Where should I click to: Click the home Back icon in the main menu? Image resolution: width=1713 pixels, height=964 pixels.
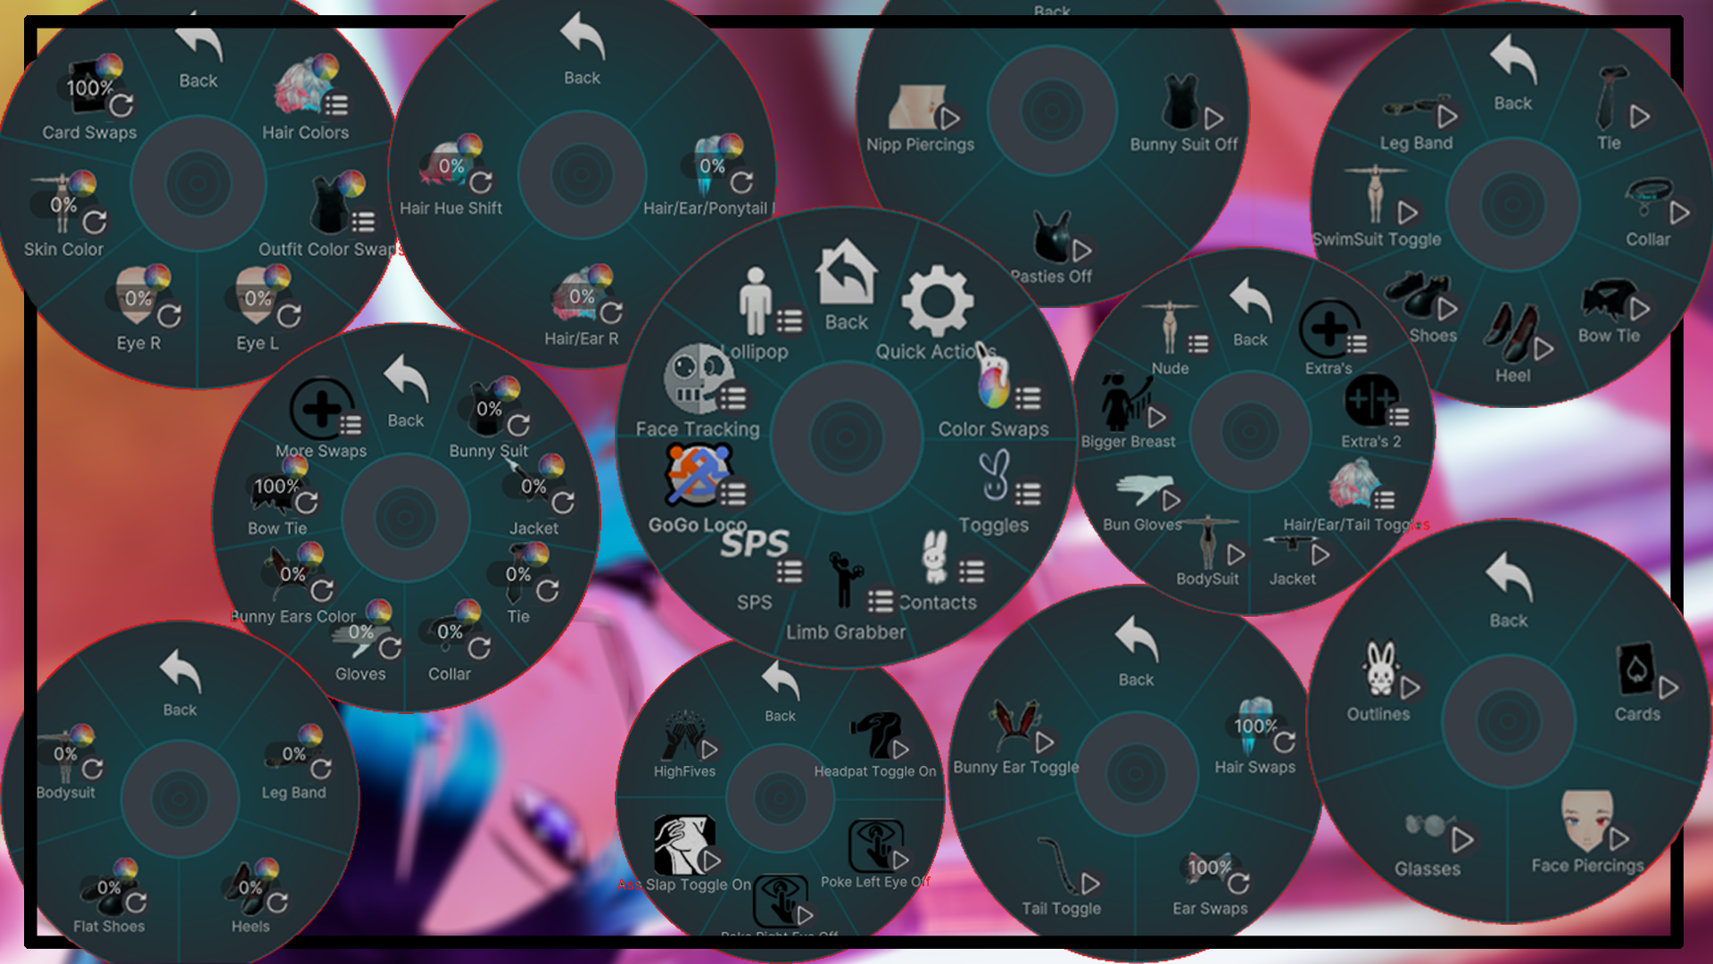(846, 272)
